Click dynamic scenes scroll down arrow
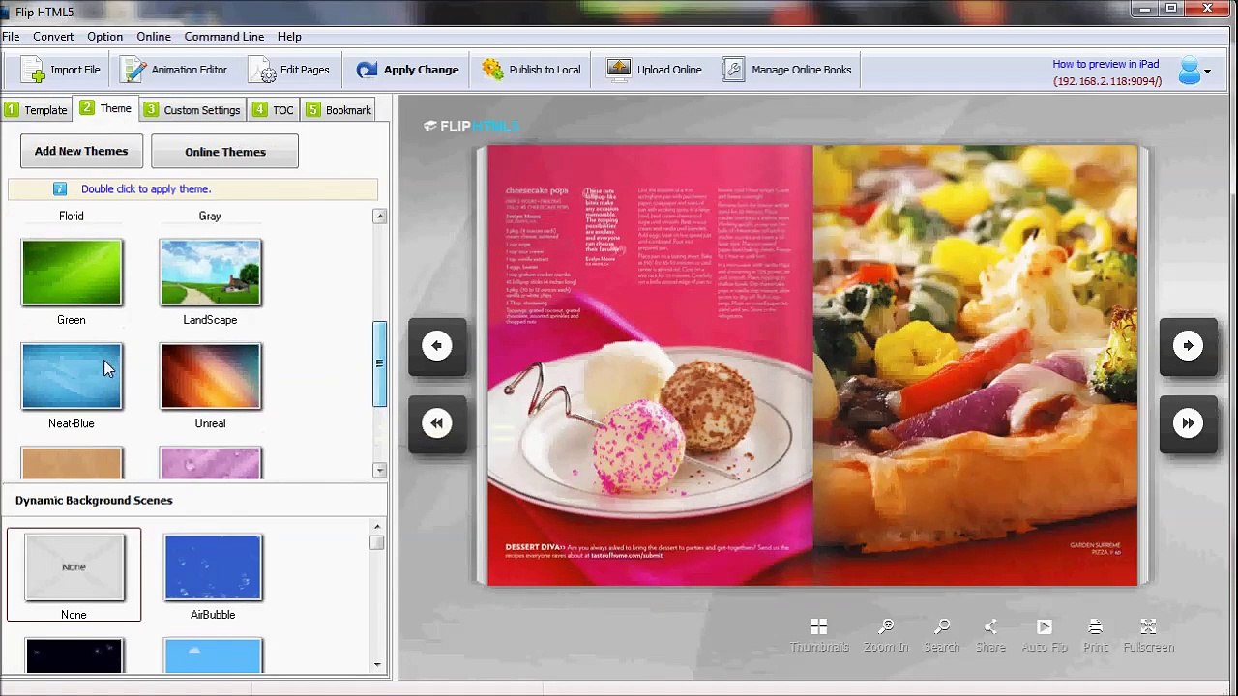The width and height of the screenshot is (1238, 696). coord(377,665)
